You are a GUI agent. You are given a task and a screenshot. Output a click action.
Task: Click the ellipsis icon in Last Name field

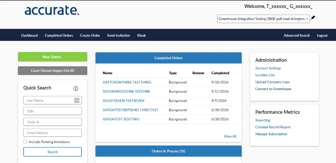tap(77, 100)
